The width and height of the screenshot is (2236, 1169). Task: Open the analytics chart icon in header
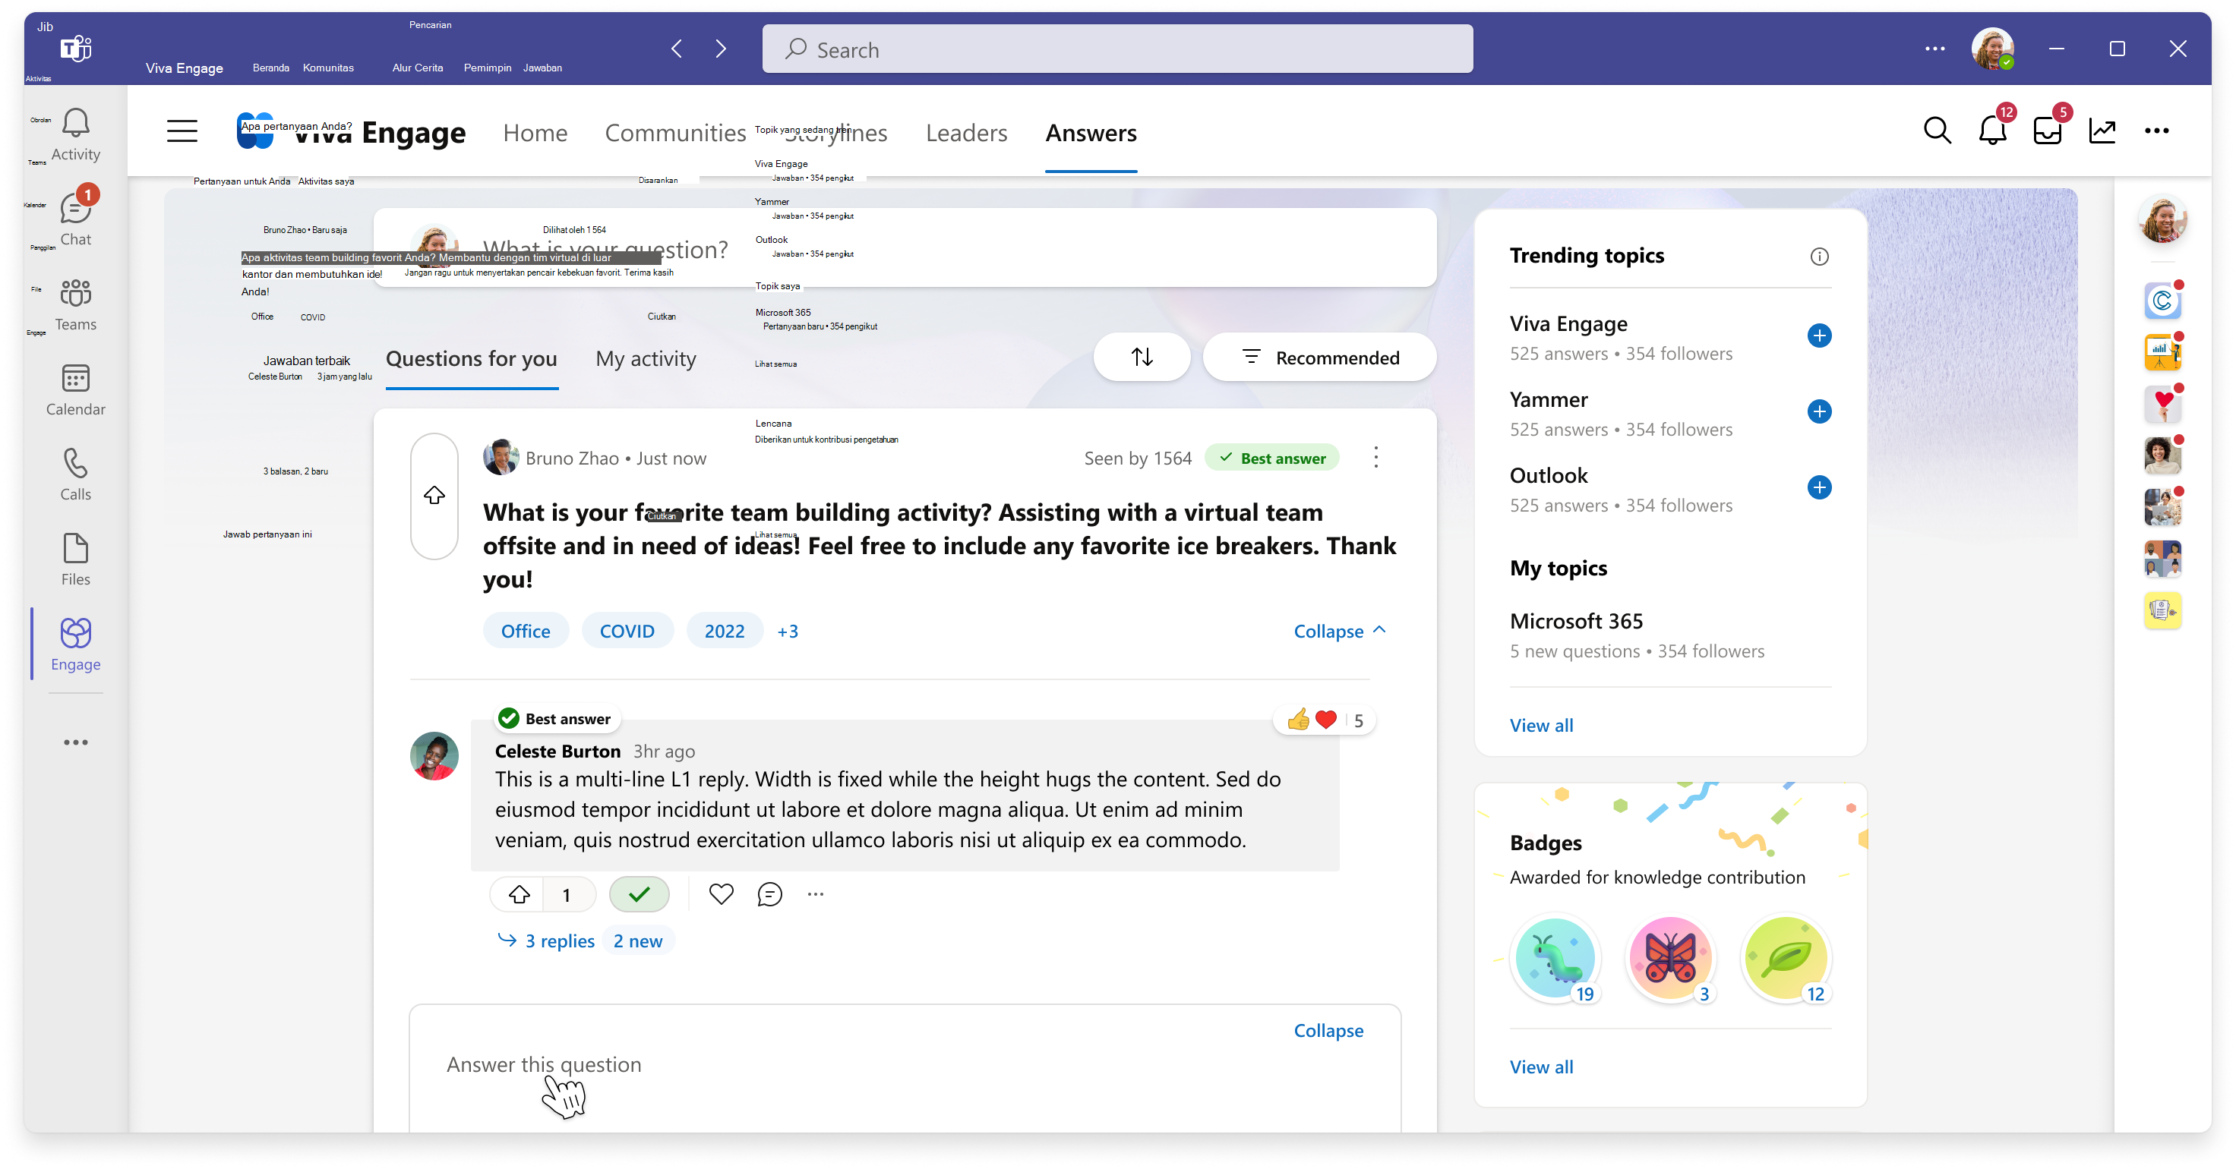[x=2102, y=131]
